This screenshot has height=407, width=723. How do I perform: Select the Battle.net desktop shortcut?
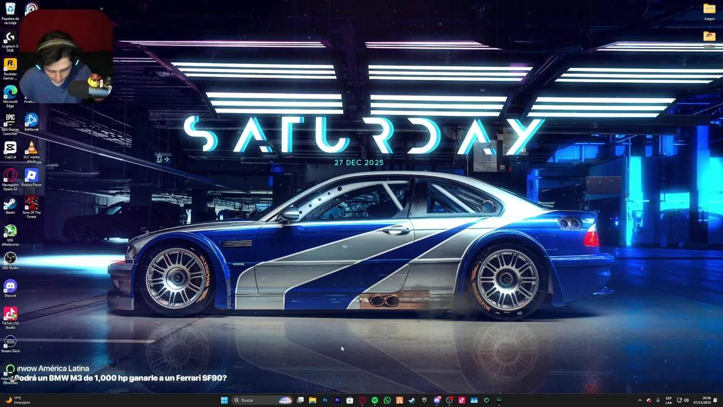[32, 122]
